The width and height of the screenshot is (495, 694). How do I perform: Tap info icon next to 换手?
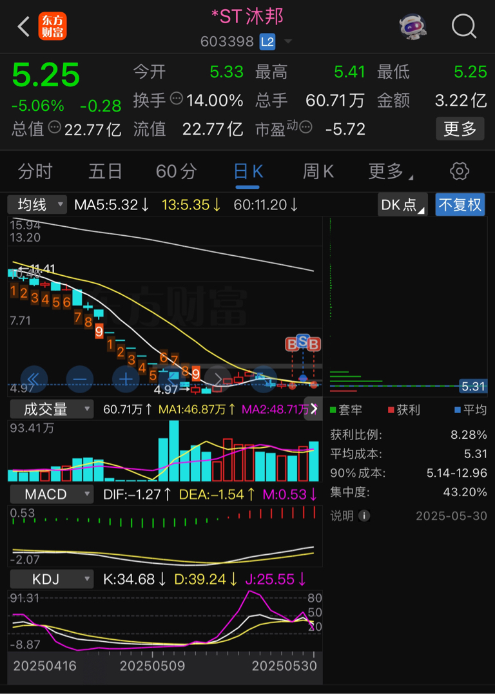coord(177,98)
